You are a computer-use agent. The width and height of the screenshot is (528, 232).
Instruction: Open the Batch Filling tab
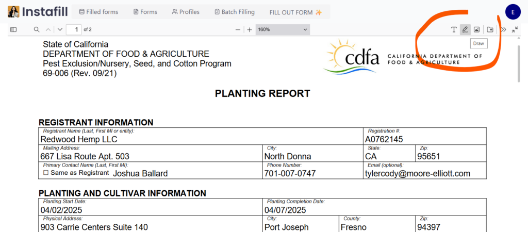235,12
